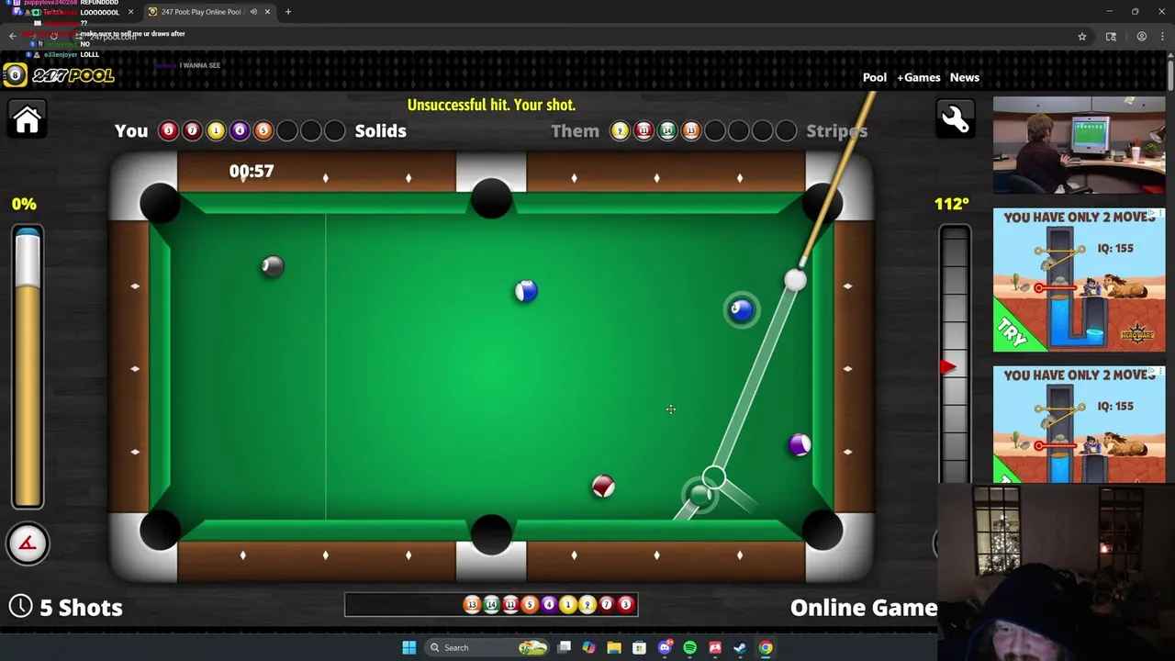Click the clock icon beside 5 Shots

click(x=20, y=606)
